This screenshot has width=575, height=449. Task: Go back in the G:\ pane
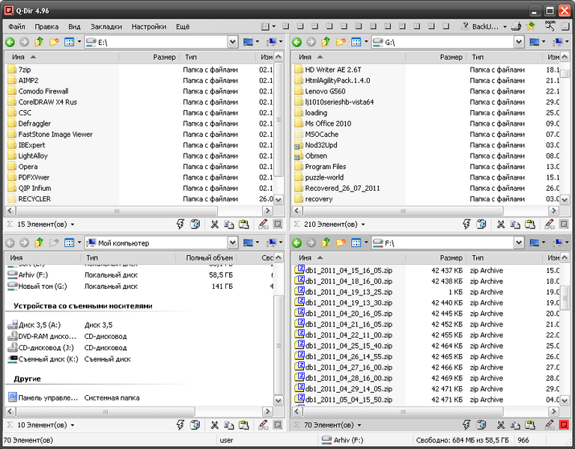pyautogui.click(x=296, y=42)
